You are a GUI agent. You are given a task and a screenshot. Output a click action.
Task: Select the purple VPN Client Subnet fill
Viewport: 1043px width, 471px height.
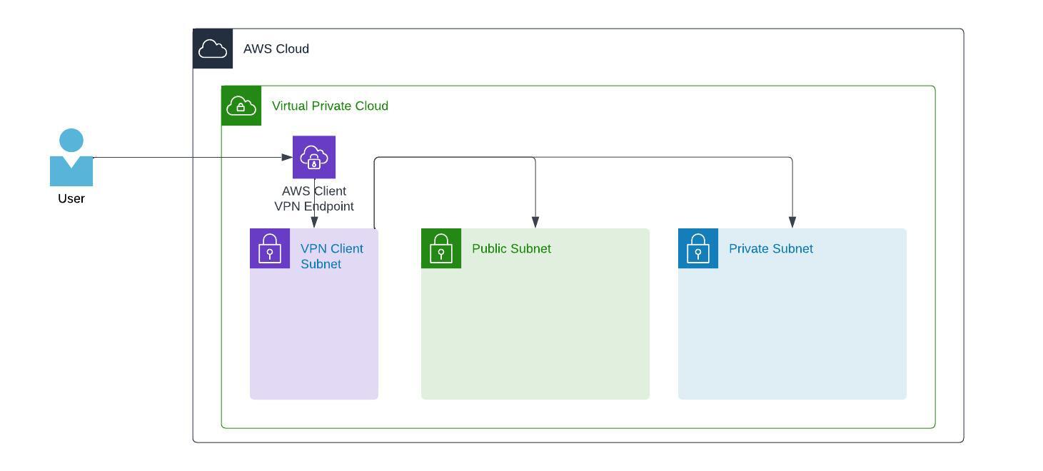313,328
